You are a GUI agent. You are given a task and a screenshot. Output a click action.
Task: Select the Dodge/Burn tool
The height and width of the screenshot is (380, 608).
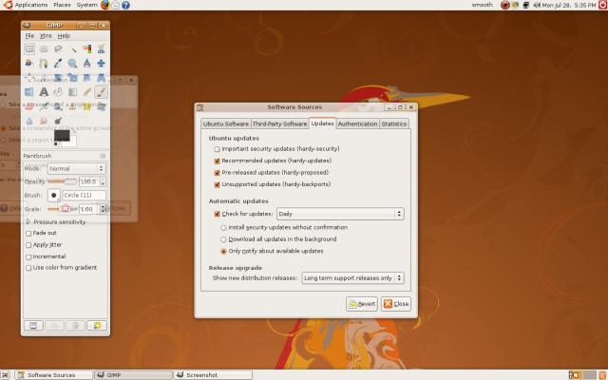point(58,121)
